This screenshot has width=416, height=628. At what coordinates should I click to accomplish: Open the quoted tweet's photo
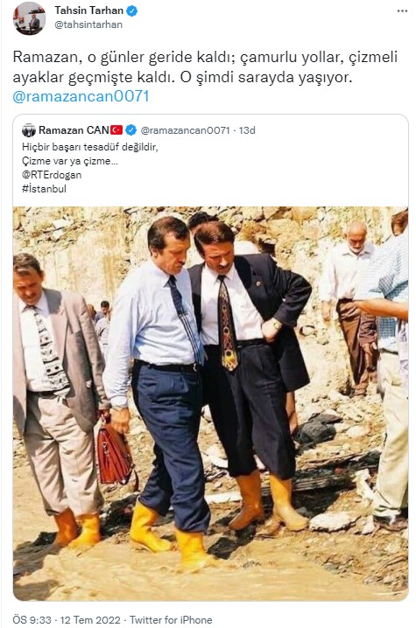[210, 403]
